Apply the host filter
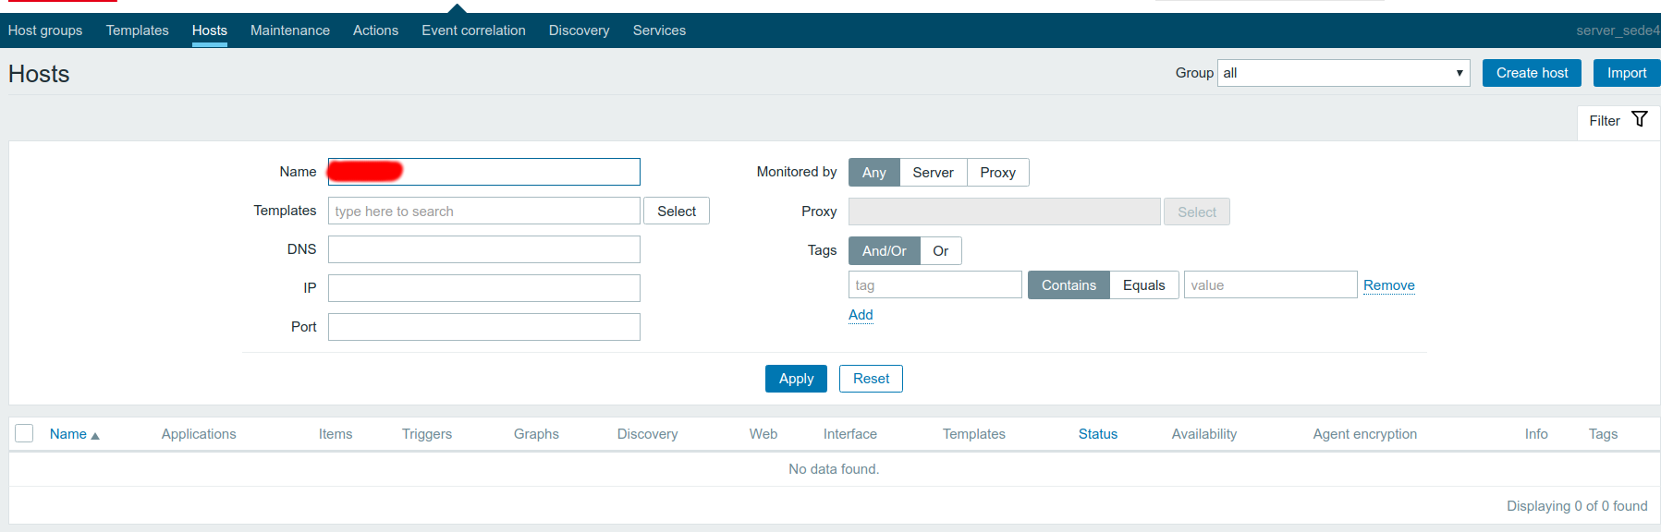Screen dimensions: 1661x532 pyautogui.click(x=796, y=379)
